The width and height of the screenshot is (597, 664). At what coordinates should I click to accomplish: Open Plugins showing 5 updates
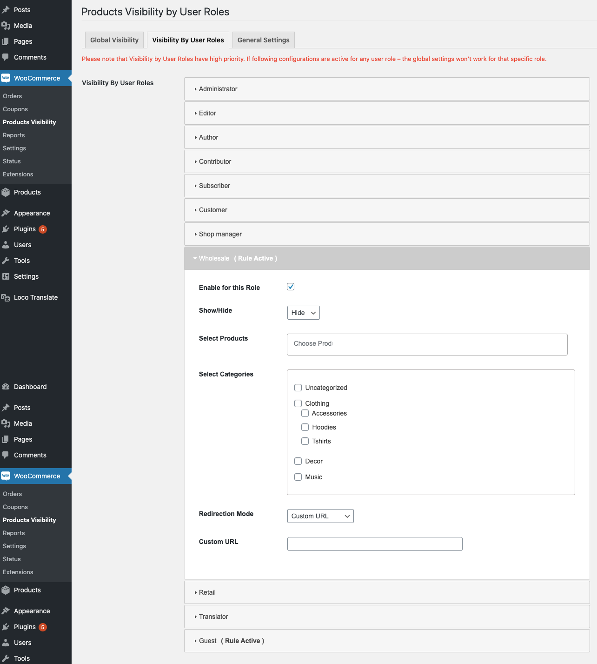point(25,229)
